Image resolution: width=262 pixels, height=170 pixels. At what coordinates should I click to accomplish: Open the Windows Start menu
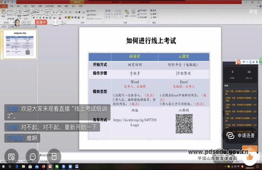tap(3, 166)
